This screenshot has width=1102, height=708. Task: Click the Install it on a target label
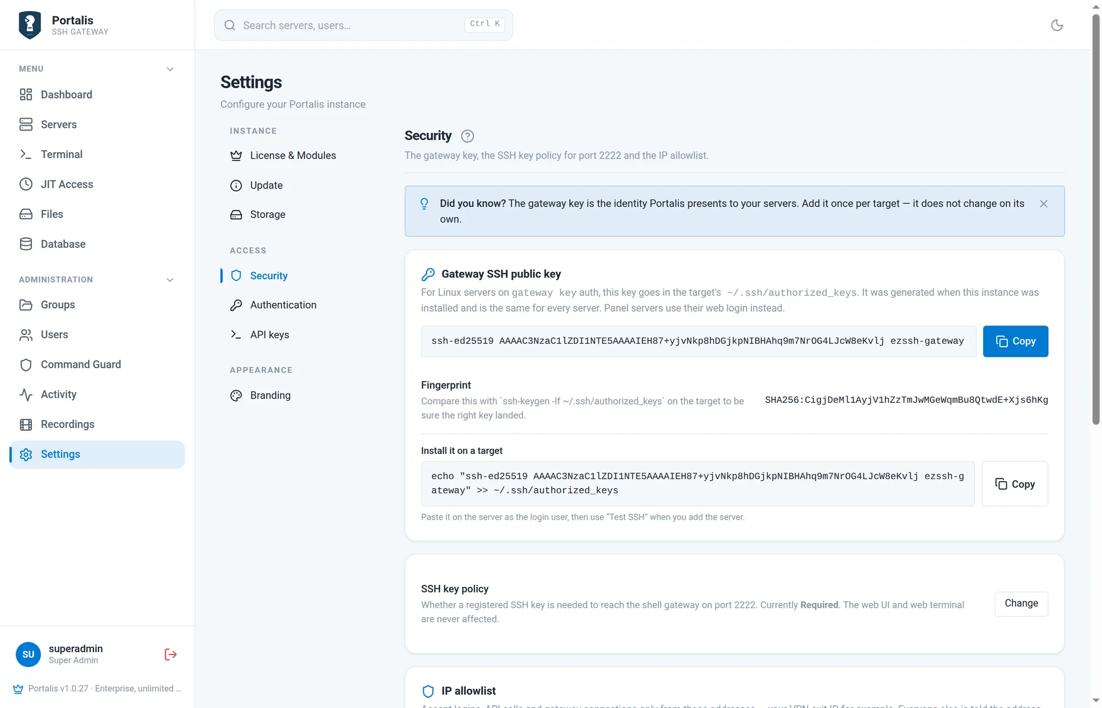[x=462, y=451]
